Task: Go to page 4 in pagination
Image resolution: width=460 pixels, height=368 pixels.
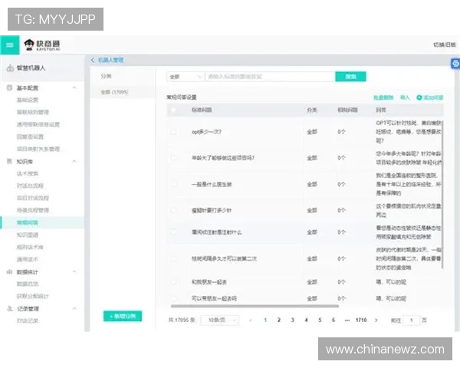Action: tap(306, 320)
